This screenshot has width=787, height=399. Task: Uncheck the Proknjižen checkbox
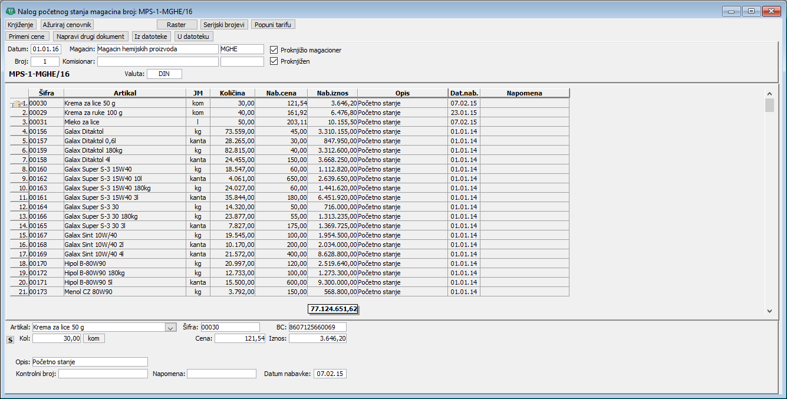tap(274, 61)
